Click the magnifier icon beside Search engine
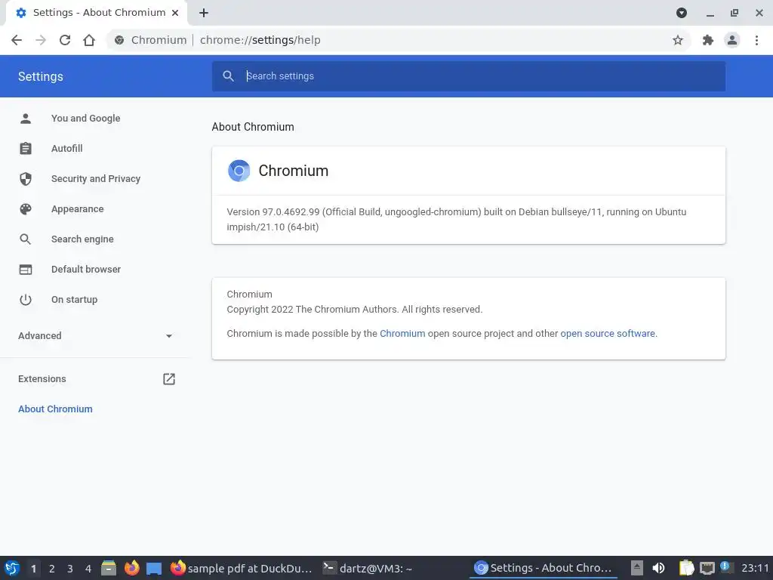Viewport: 773px width, 580px height. point(26,239)
